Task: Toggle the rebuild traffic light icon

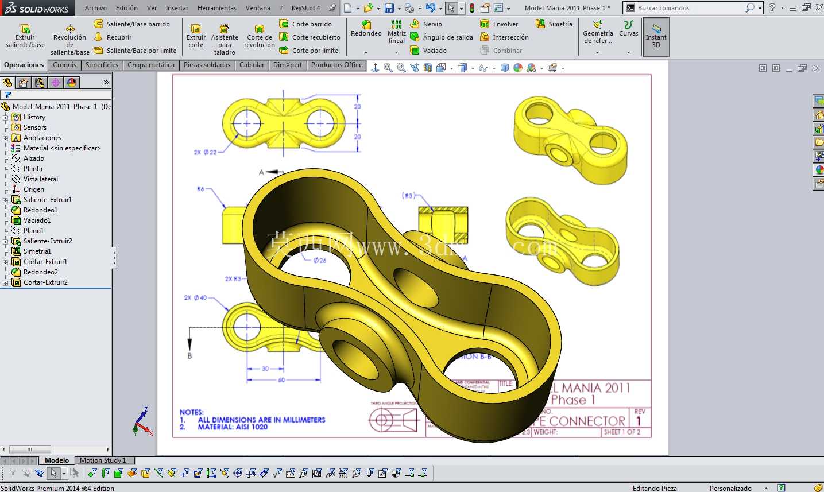Action: coord(472,8)
